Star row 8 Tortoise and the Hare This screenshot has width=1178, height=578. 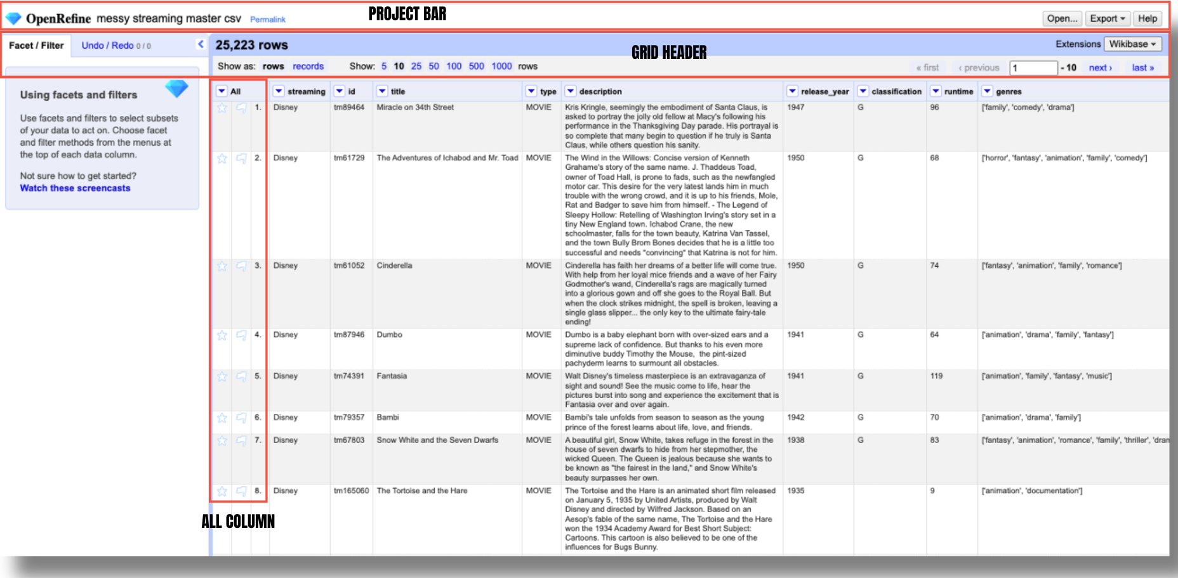(x=222, y=491)
